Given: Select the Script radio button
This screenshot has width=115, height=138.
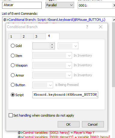Looking at the screenshot, I should pos(13,95).
